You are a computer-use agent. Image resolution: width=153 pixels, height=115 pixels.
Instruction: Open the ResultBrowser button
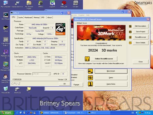tap(141, 37)
